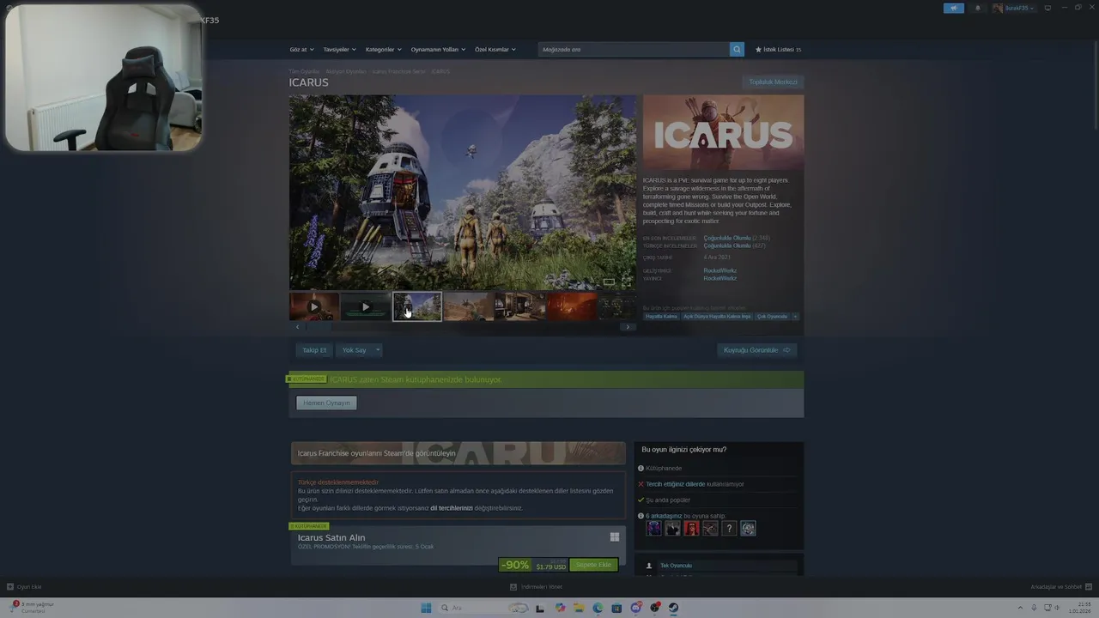Click the Sepete Ekle button
Viewport: 1099px width, 618px height.
(593, 565)
